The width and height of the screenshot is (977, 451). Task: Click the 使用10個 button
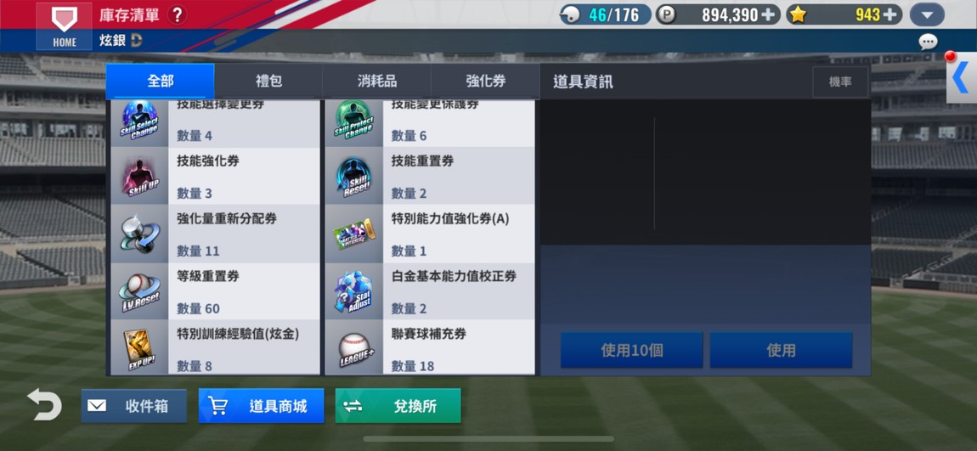[x=632, y=350]
